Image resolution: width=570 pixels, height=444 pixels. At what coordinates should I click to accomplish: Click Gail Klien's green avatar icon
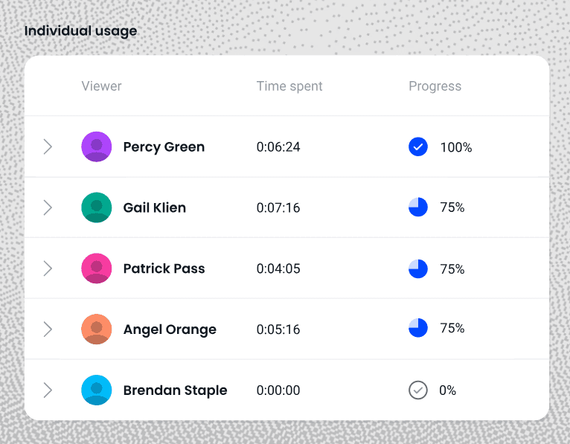(x=96, y=207)
